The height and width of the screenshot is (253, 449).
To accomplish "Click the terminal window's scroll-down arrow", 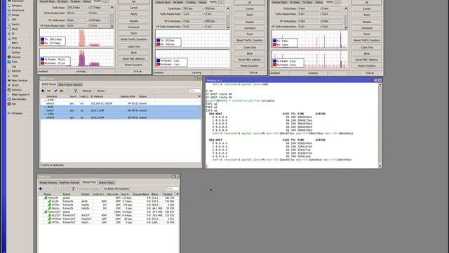I will (380, 166).
